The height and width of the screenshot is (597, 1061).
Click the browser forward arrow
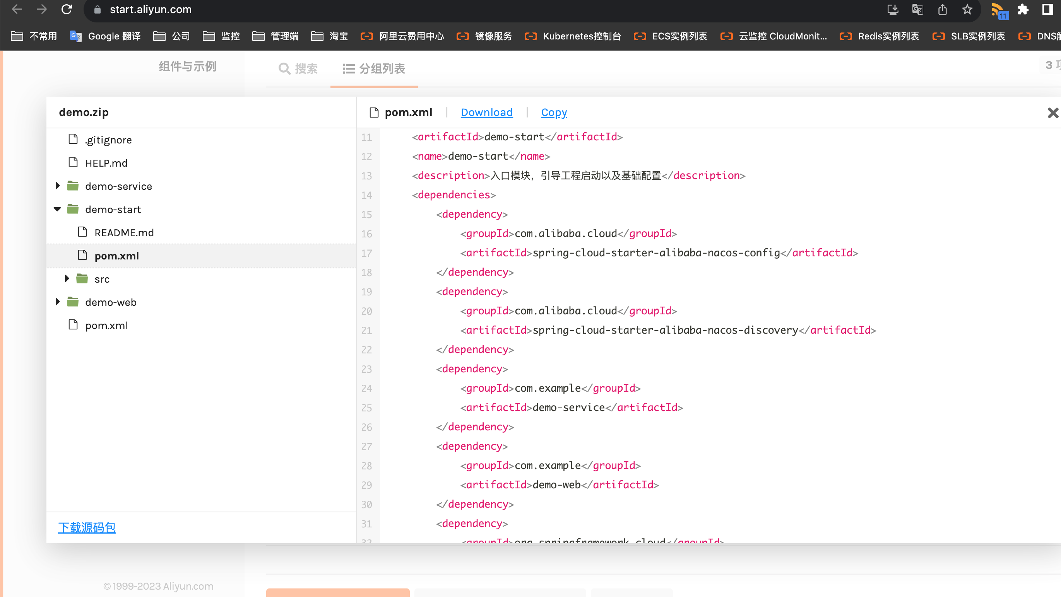point(42,9)
